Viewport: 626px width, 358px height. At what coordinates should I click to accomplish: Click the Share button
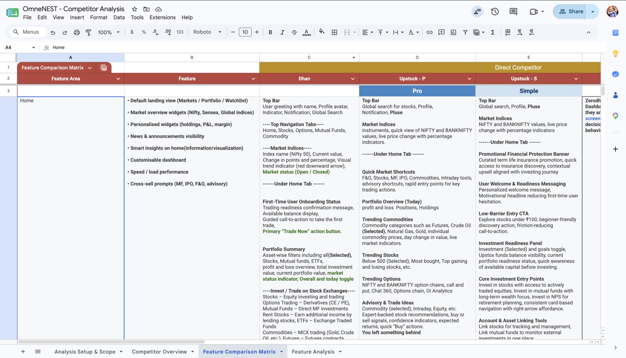click(570, 12)
